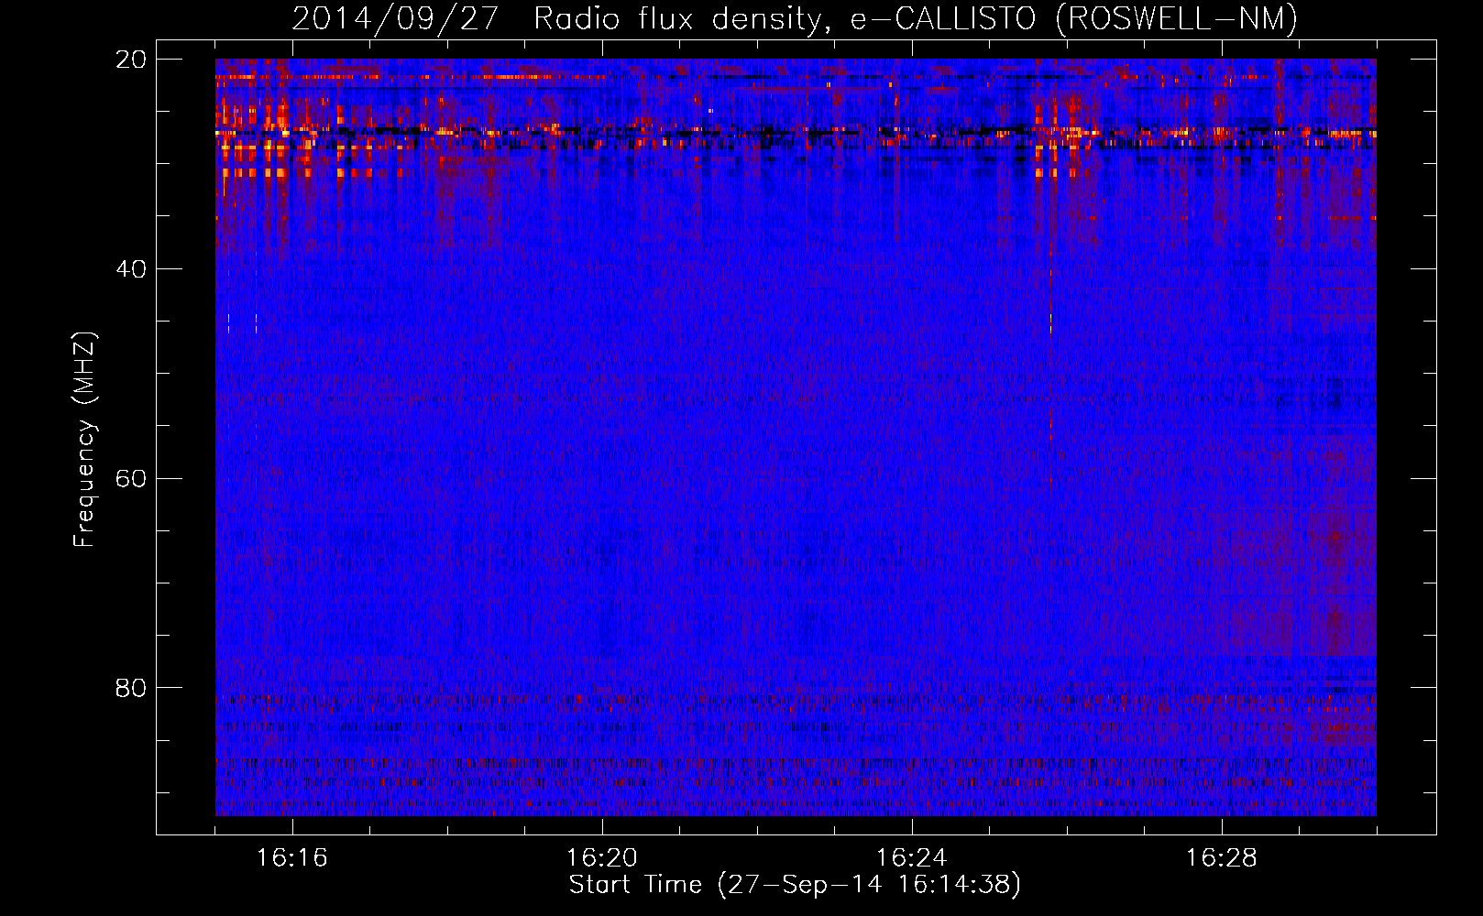The height and width of the screenshot is (916, 1483).
Task: Click the '60' frequency tick label
Action: [x=131, y=479]
